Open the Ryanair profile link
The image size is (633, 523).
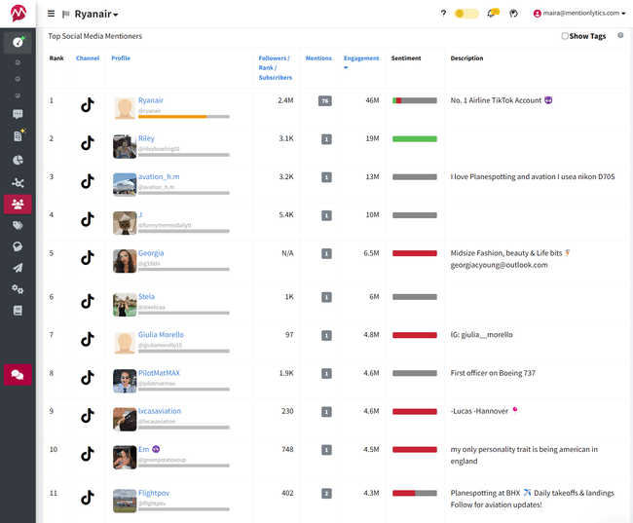(151, 100)
